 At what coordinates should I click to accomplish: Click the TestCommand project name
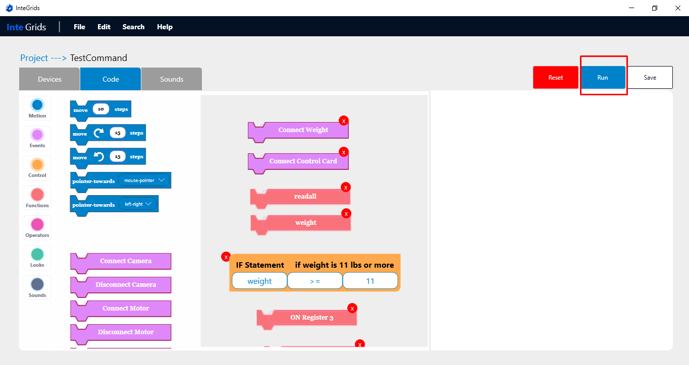coord(98,58)
